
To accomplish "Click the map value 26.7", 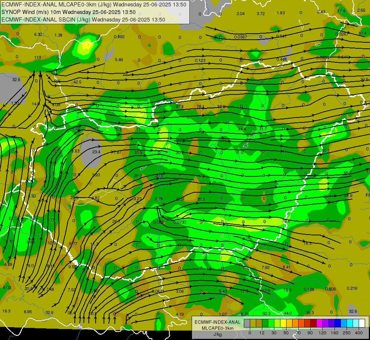I will click(116, 221).
